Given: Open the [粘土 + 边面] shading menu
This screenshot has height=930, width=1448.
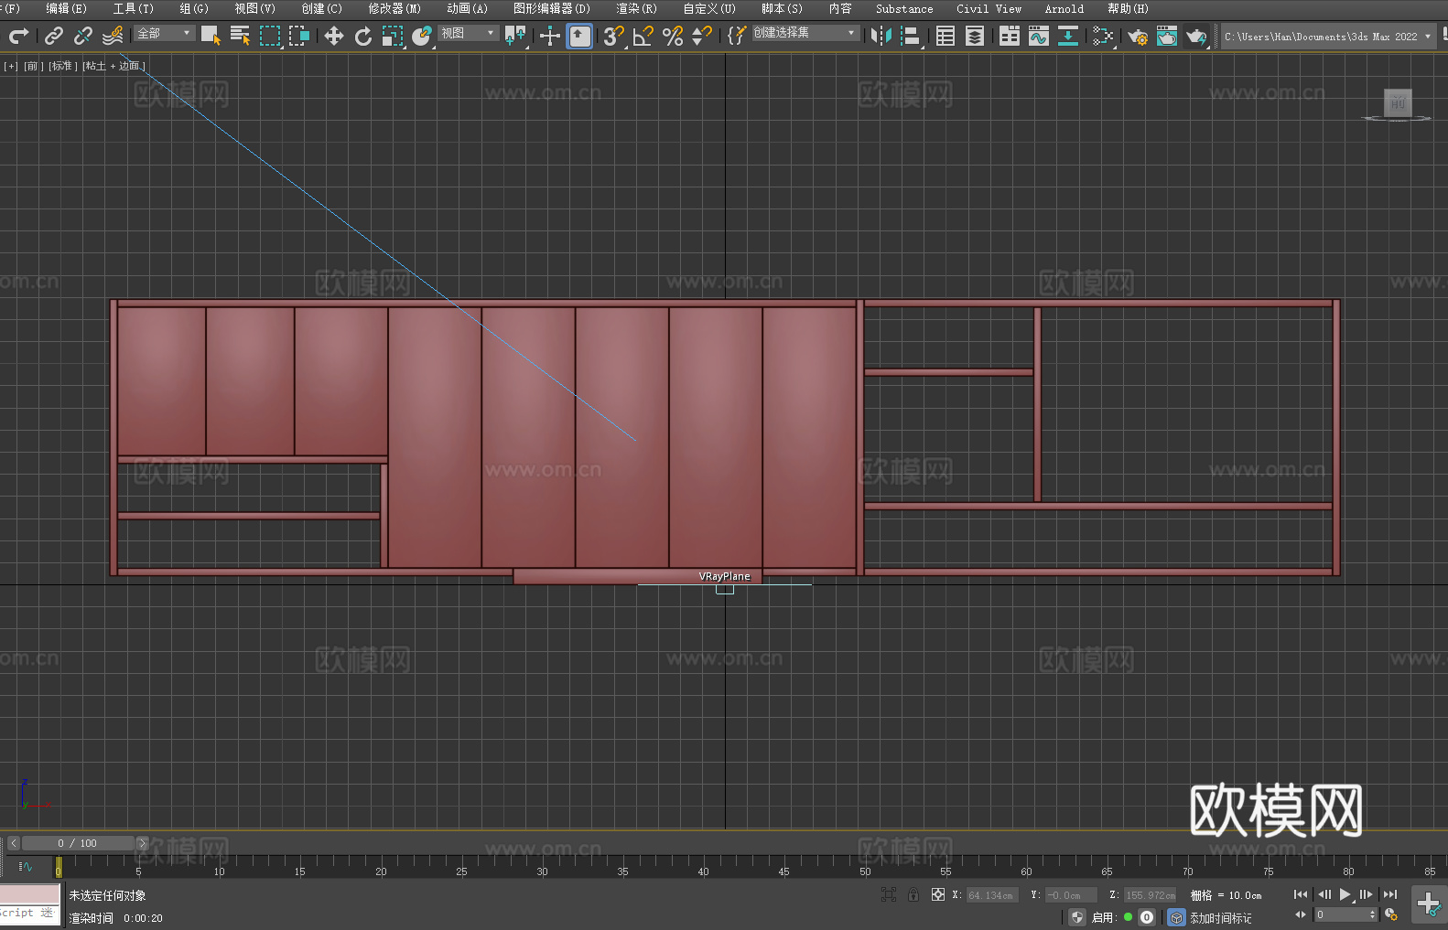Looking at the screenshot, I should point(113,66).
